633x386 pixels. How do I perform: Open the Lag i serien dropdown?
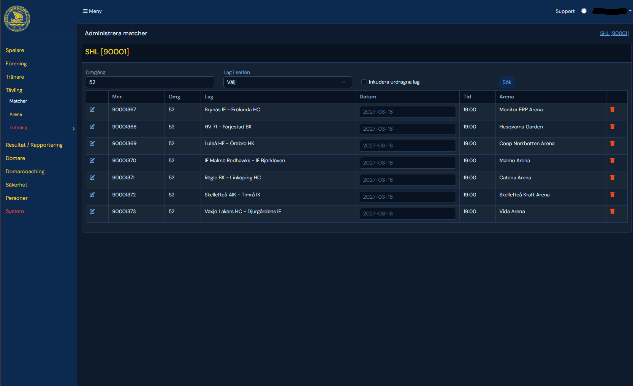(x=288, y=82)
